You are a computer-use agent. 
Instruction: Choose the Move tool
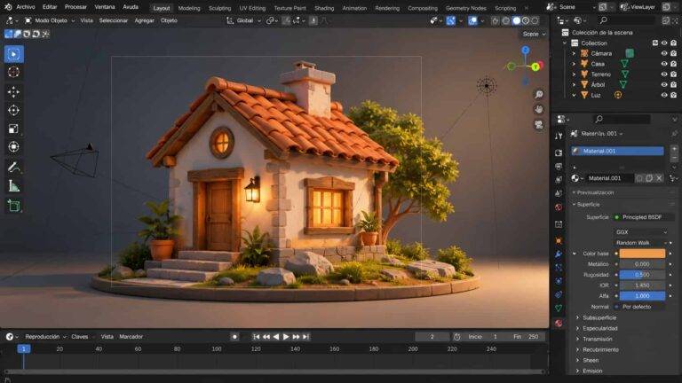click(x=14, y=92)
